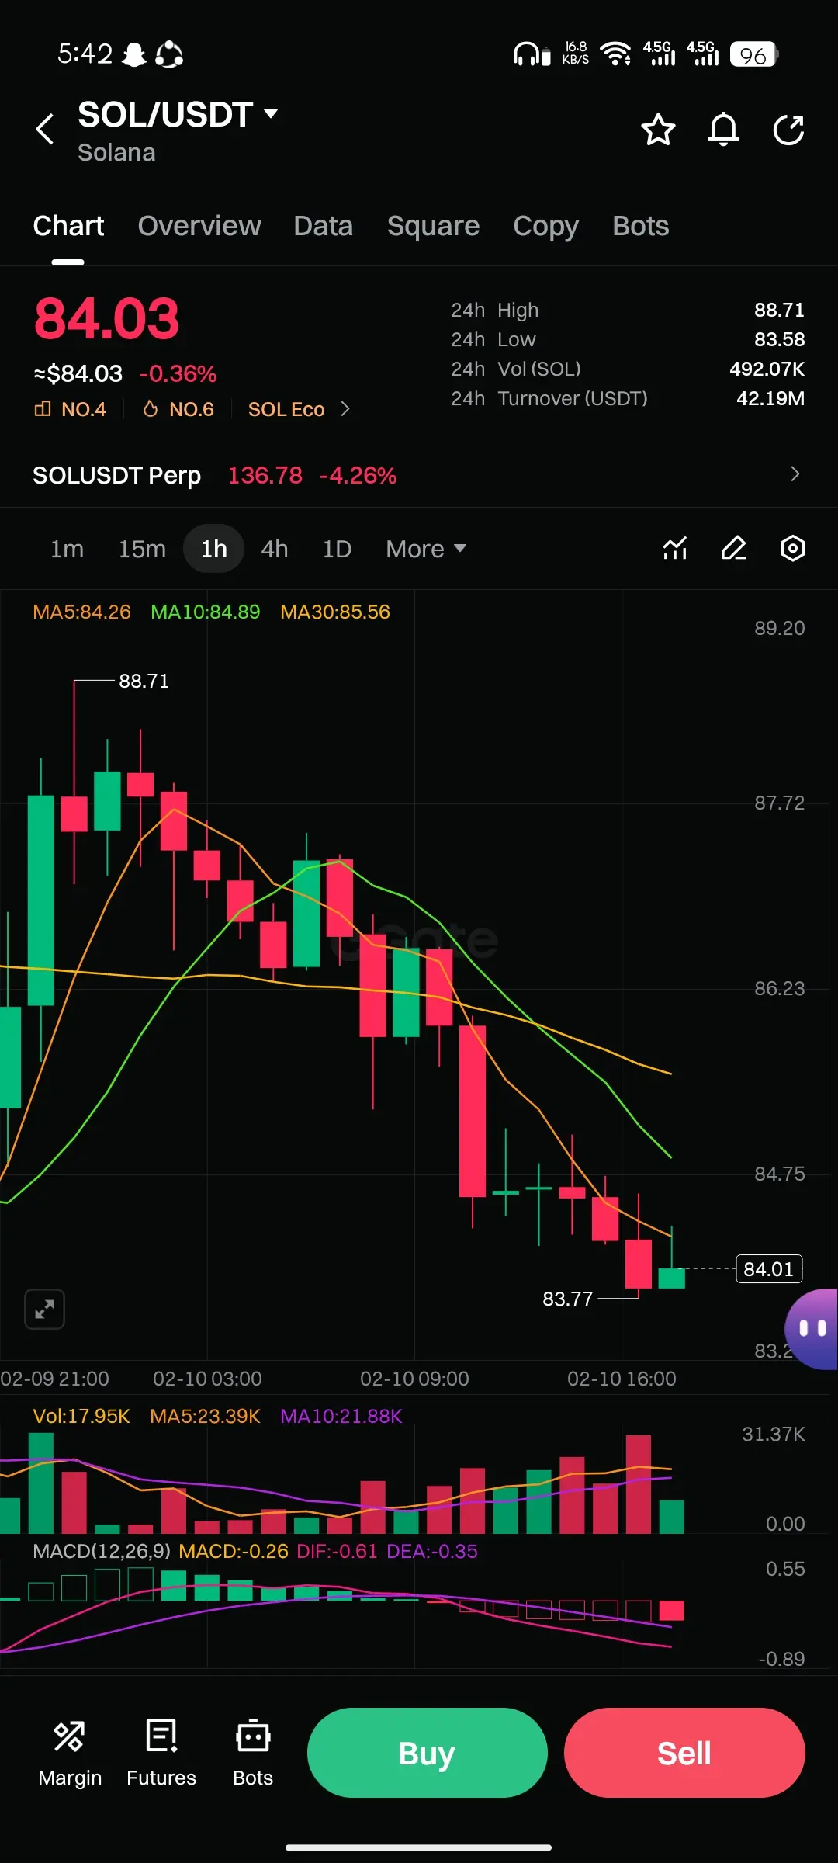This screenshot has width=838, height=1863.
Task: Tap the -0.36% price change text
Action: (178, 374)
